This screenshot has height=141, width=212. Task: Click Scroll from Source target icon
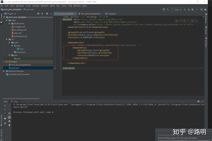click(38, 14)
